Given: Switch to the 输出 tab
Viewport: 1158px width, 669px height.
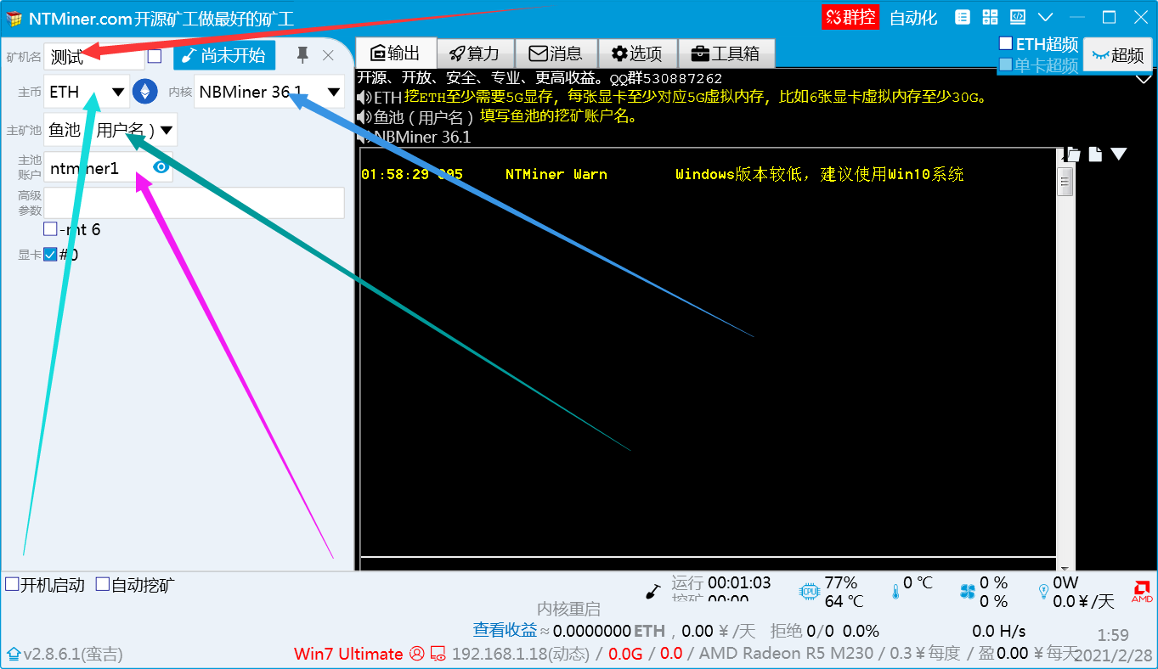Looking at the screenshot, I should point(395,53).
